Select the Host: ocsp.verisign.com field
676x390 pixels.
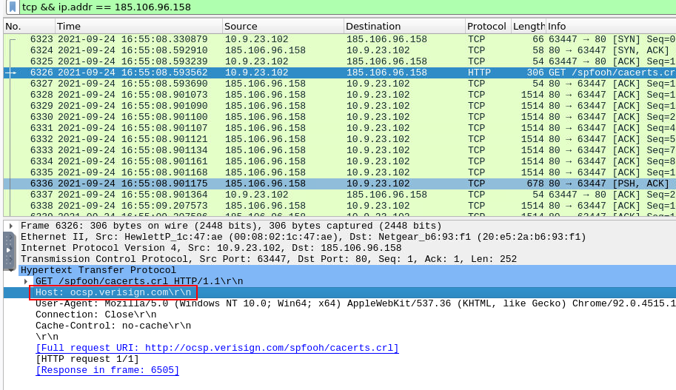tap(113, 292)
